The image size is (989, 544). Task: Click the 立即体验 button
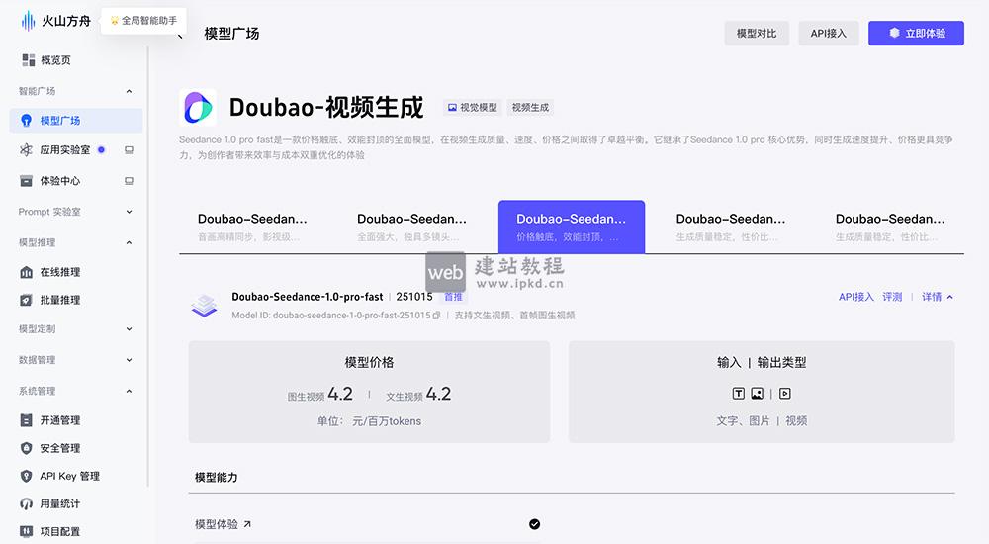tap(916, 33)
